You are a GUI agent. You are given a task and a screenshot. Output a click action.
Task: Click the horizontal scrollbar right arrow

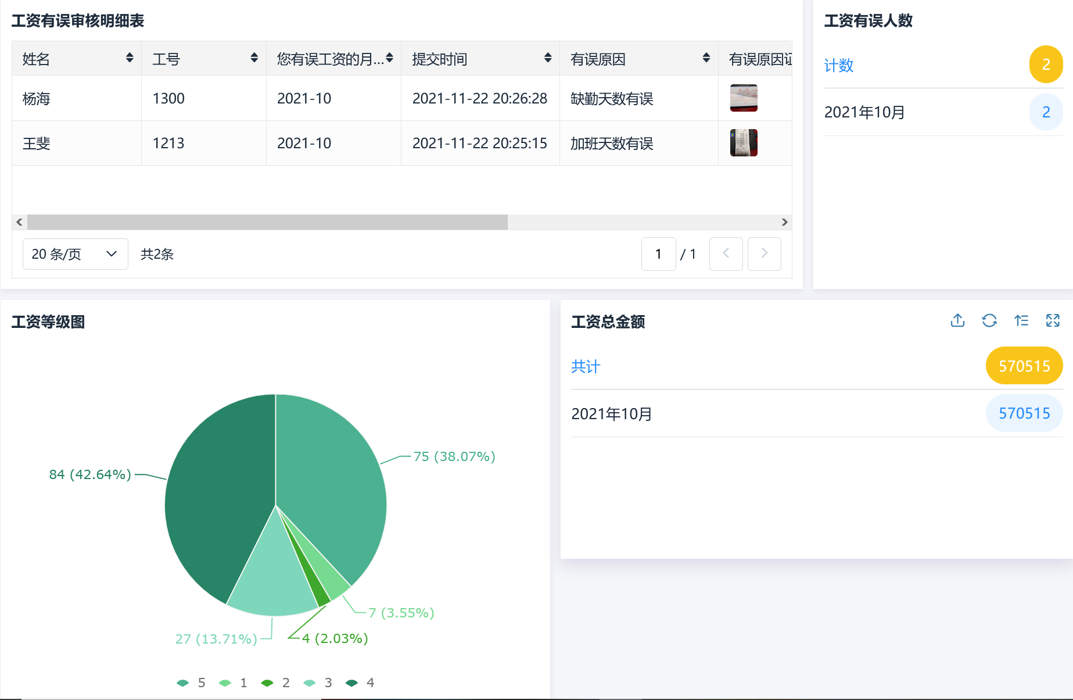tap(784, 222)
